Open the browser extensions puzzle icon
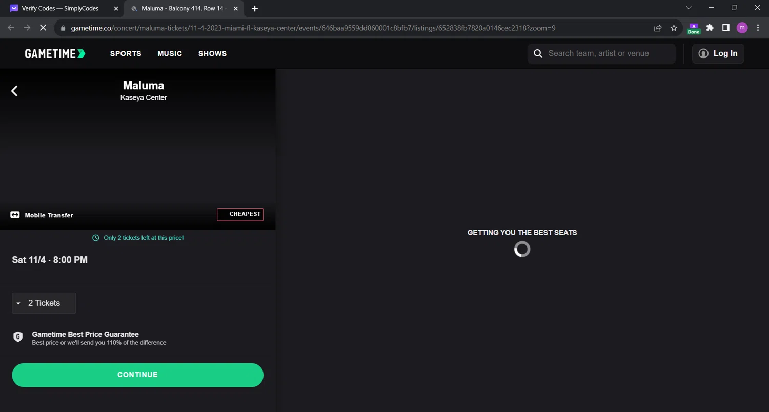This screenshot has height=412, width=769. click(710, 28)
